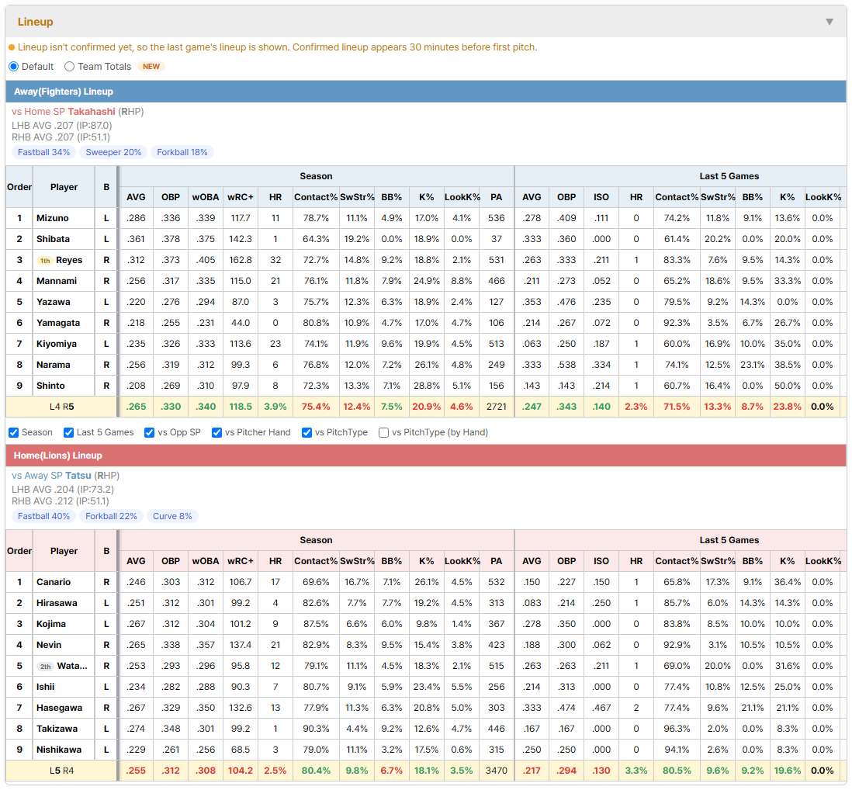This screenshot has height=790, width=852.
Task: Click player Nishikawa in Lions lineup
Action: 59,750
